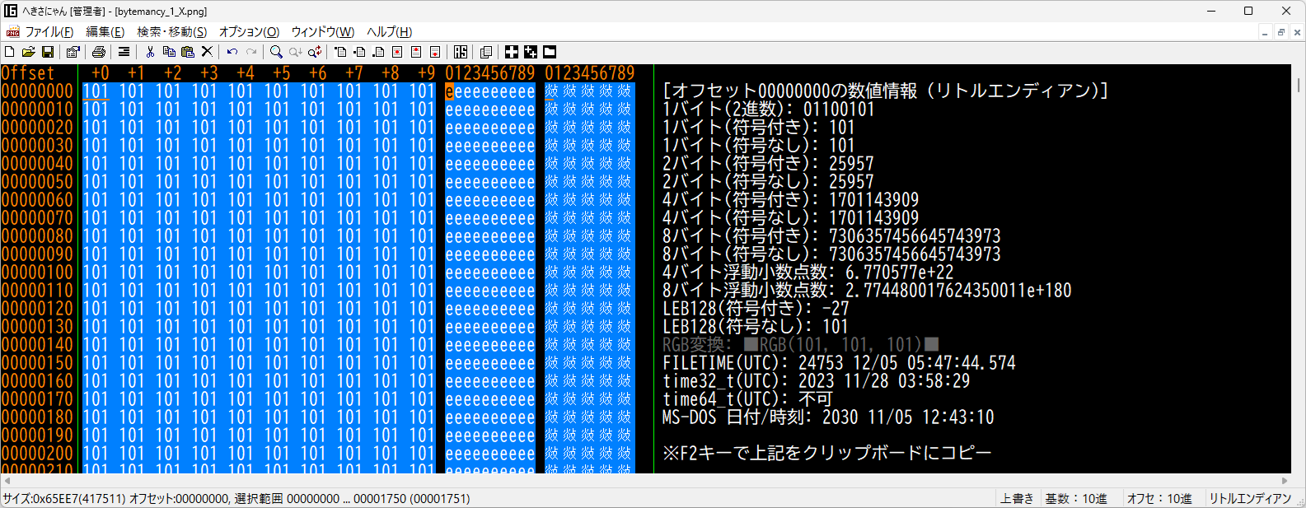Click the overlapping windows icon
Screen dimensions: 1306x508
coord(486,52)
